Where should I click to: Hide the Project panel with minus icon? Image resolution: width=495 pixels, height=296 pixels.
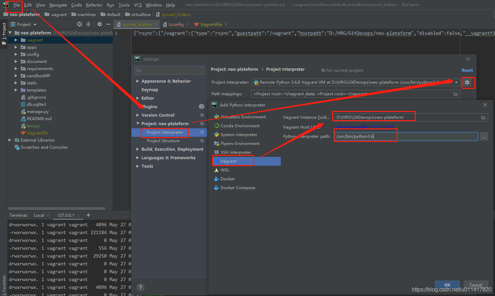click(108, 24)
